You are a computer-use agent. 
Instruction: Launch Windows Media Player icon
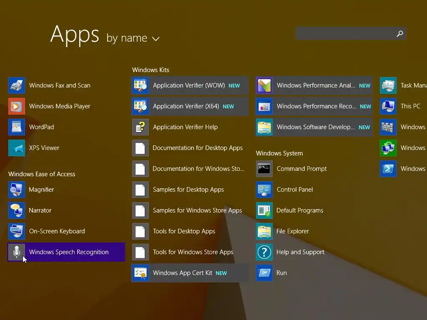17,106
